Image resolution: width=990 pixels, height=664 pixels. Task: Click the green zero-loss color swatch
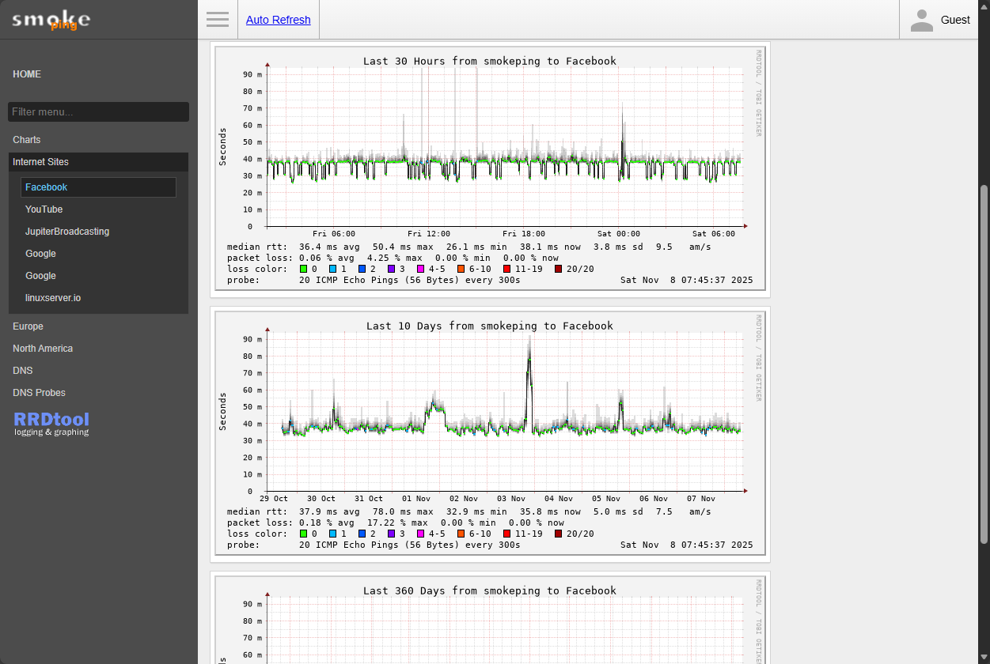[304, 268]
